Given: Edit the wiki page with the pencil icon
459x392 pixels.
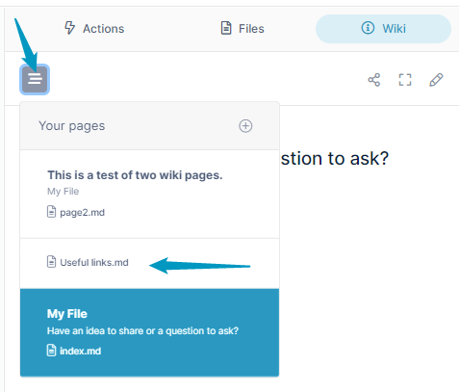Looking at the screenshot, I should (x=436, y=80).
